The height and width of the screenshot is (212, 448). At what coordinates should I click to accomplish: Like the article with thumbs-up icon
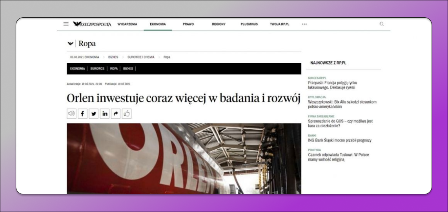[x=126, y=114]
